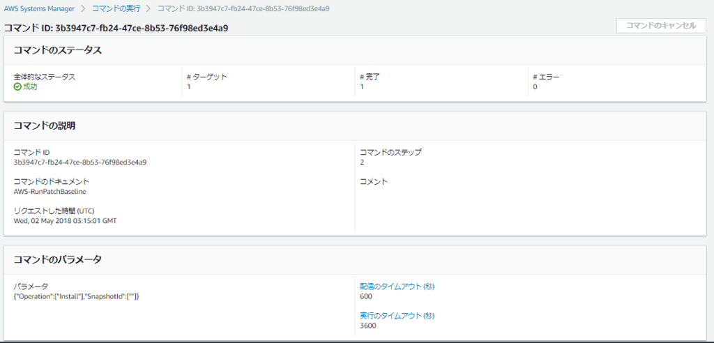Viewport: 714px width, 343px height.
Task: Select the breadcrumb text showing the command ID
Action: [x=243, y=8]
